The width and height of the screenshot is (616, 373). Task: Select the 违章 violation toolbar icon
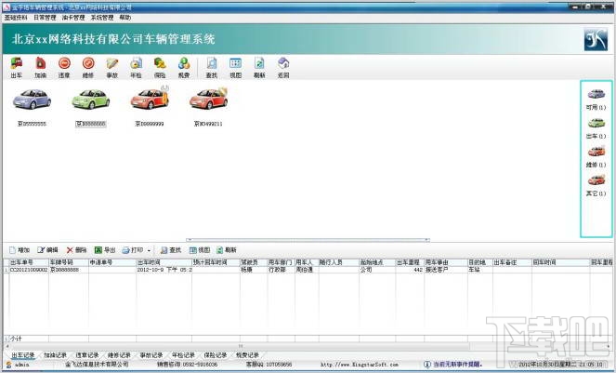coord(64,68)
